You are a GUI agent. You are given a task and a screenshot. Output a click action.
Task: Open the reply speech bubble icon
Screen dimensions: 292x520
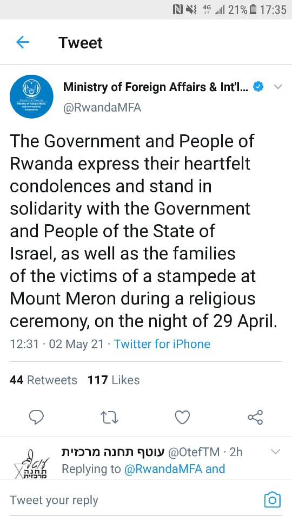(36, 417)
